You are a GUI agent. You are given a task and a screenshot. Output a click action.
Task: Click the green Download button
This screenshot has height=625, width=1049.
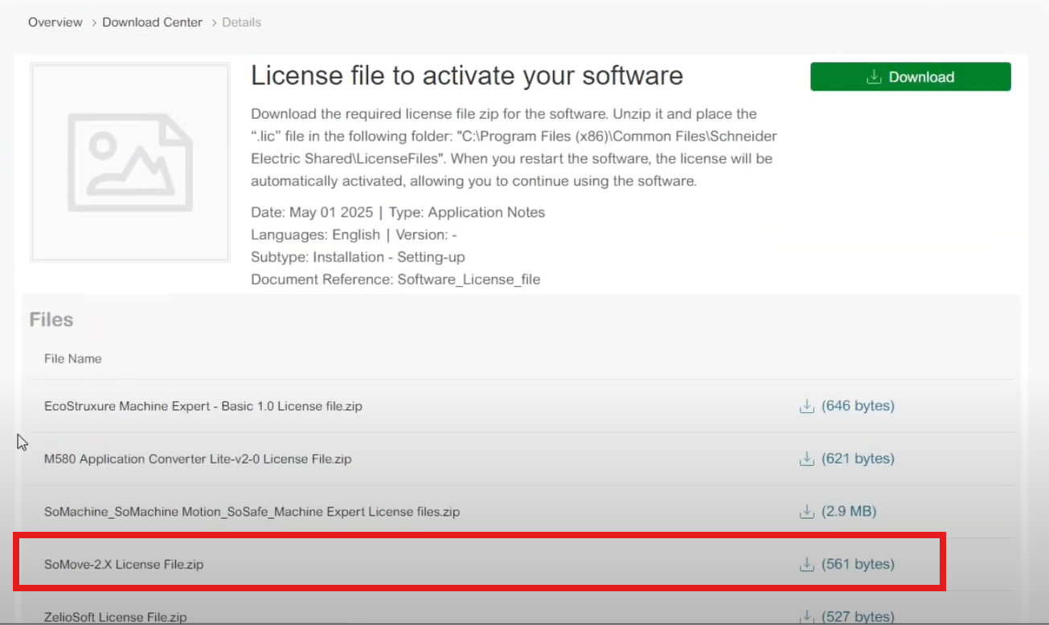point(910,77)
